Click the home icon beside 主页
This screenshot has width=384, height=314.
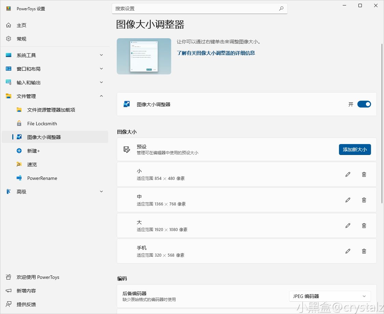[9, 25]
